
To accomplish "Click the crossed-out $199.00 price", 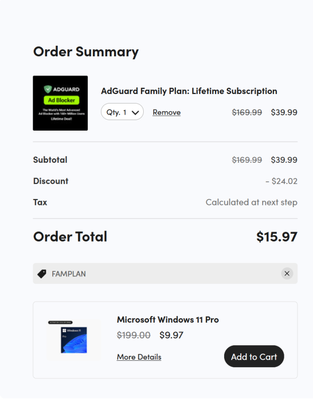I will pyautogui.click(x=134, y=335).
